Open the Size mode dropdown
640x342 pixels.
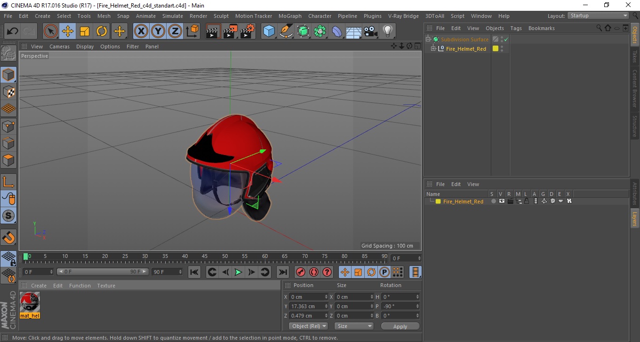354,326
